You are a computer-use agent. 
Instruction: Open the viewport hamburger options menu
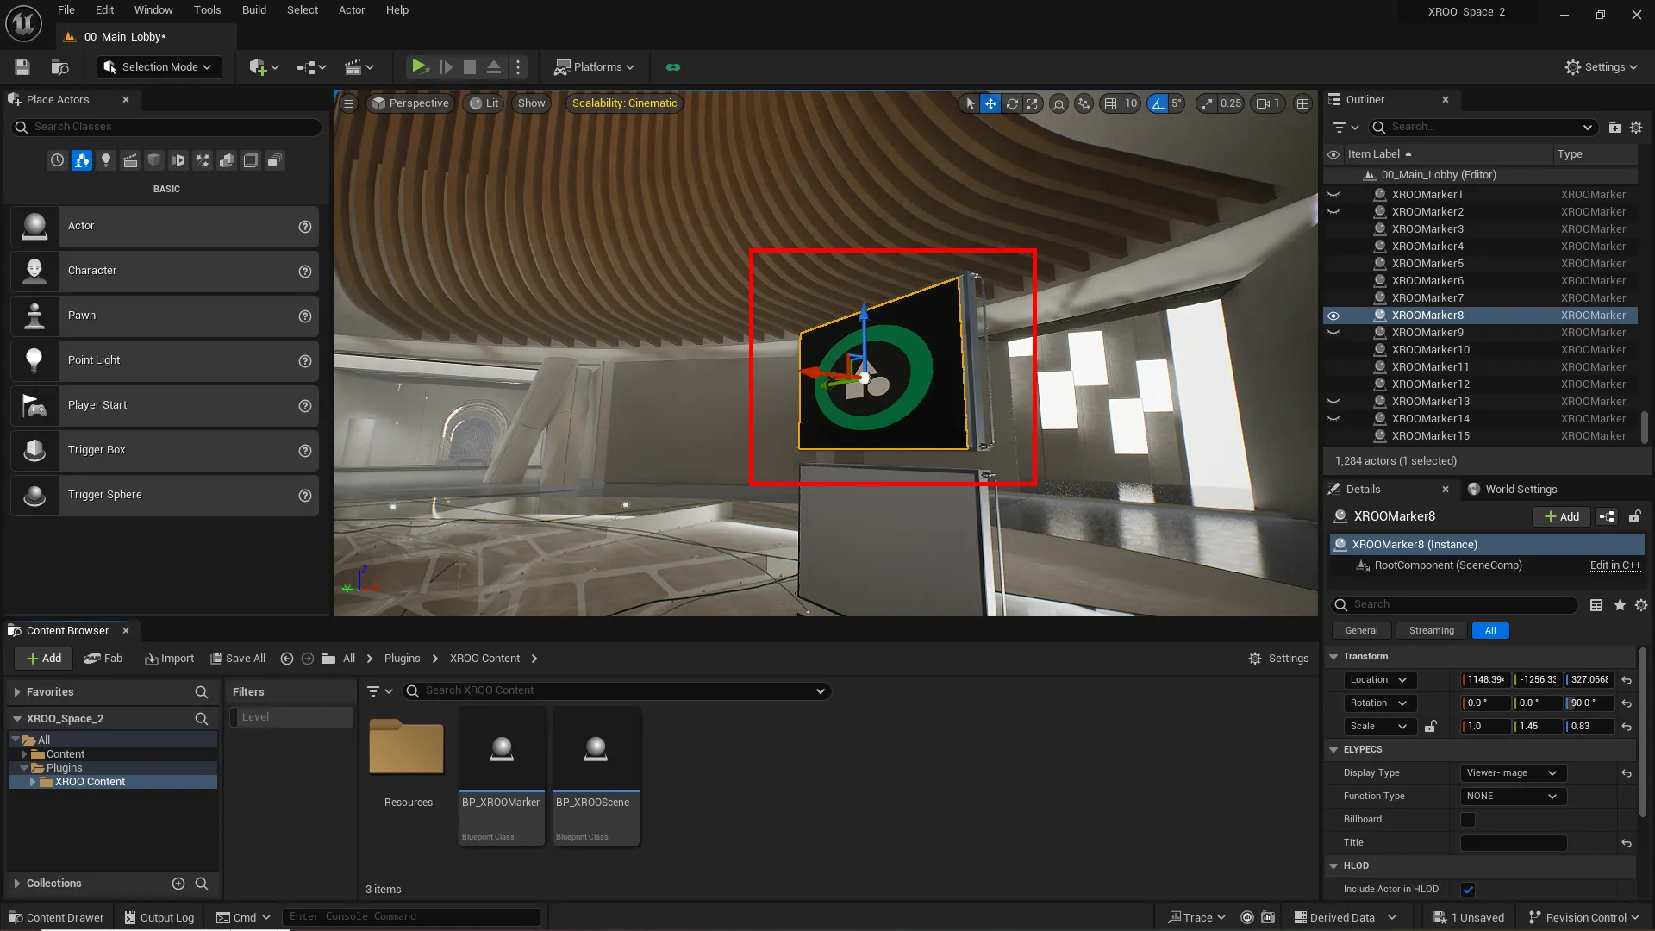point(349,103)
